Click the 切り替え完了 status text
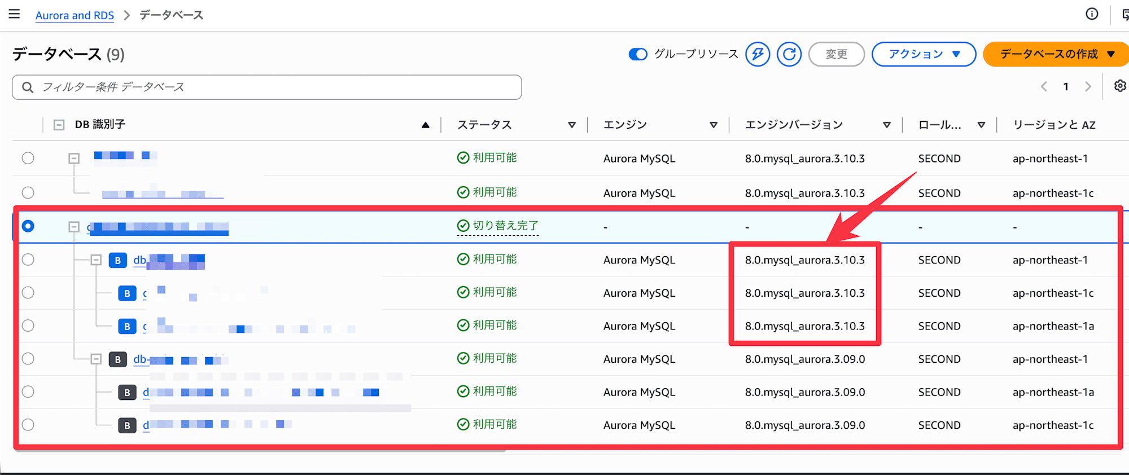The height and width of the screenshot is (475, 1129). [x=506, y=226]
